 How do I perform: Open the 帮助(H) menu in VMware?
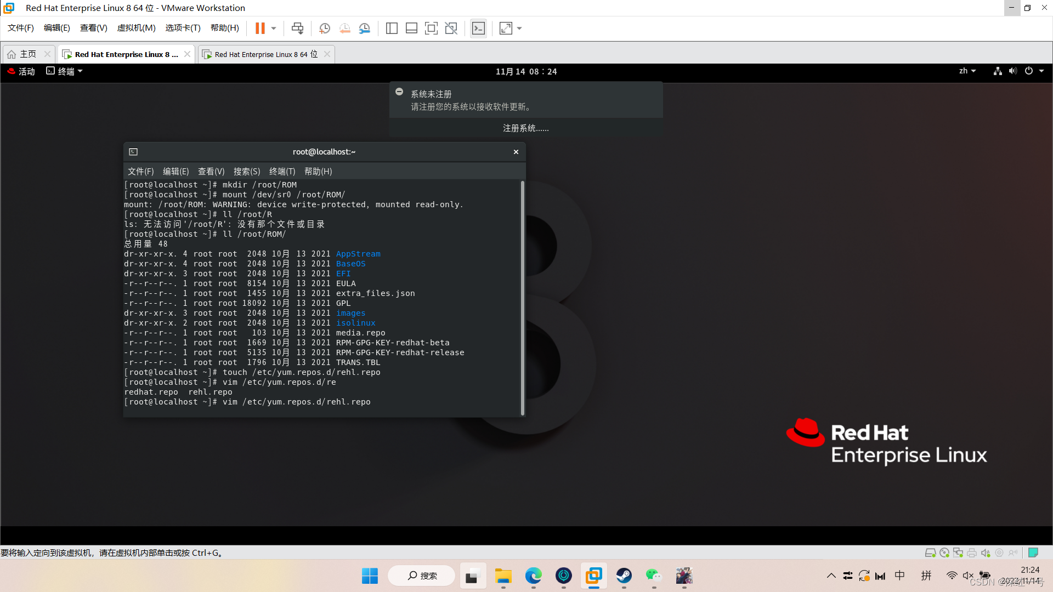(x=225, y=28)
